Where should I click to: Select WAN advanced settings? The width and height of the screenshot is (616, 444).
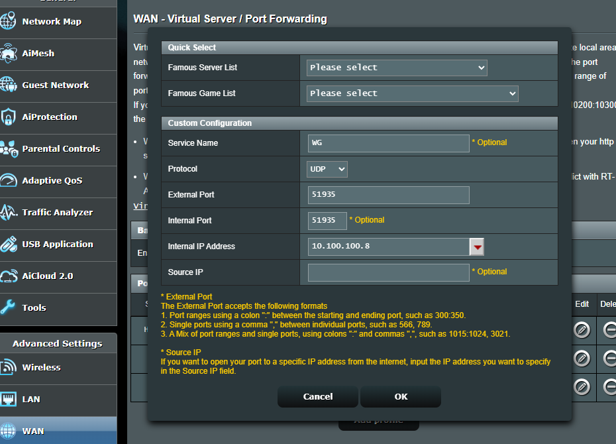click(58, 431)
